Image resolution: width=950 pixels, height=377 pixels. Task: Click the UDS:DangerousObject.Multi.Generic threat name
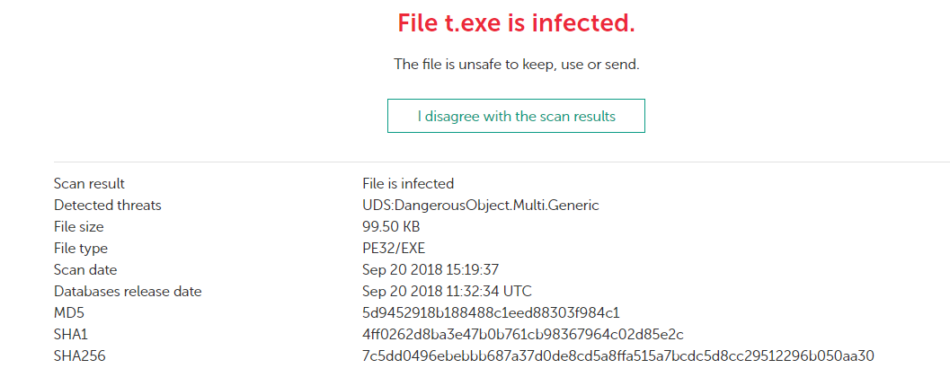(x=481, y=205)
